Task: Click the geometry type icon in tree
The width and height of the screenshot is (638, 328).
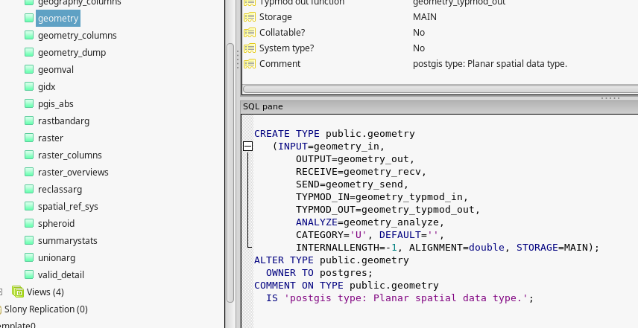Action: [x=29, y=19]
